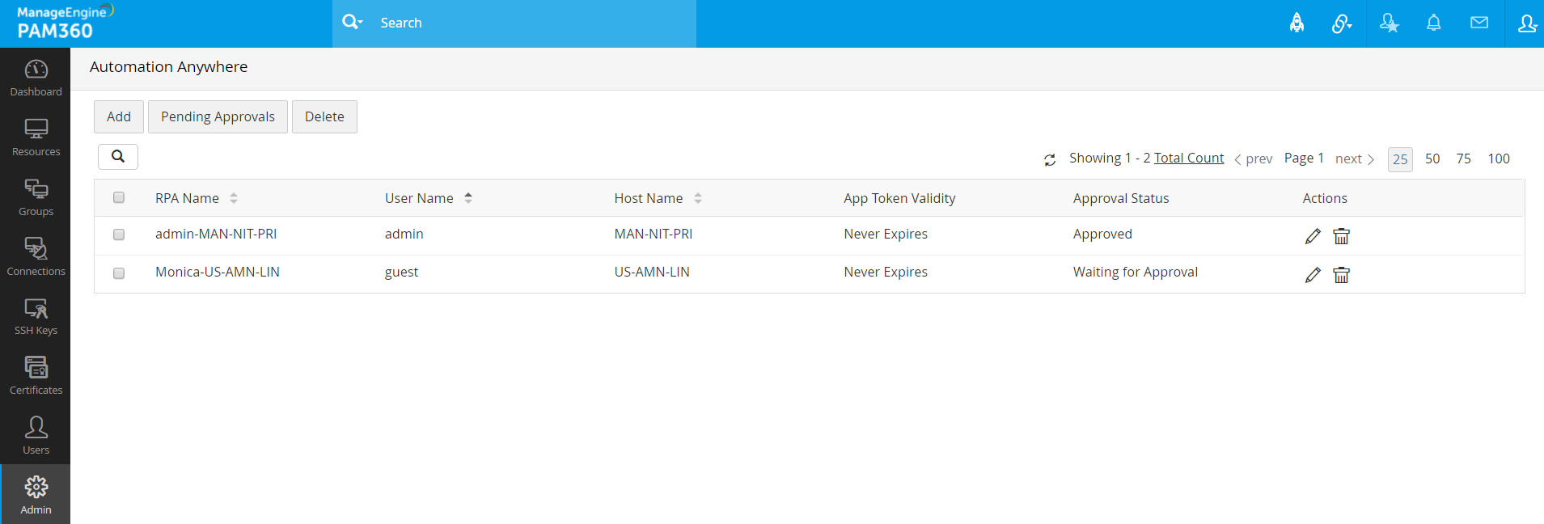Click the Total Count link
Image resolution: width=1544 pixels, height=524 pixels.
click(x=1189, y=158)
